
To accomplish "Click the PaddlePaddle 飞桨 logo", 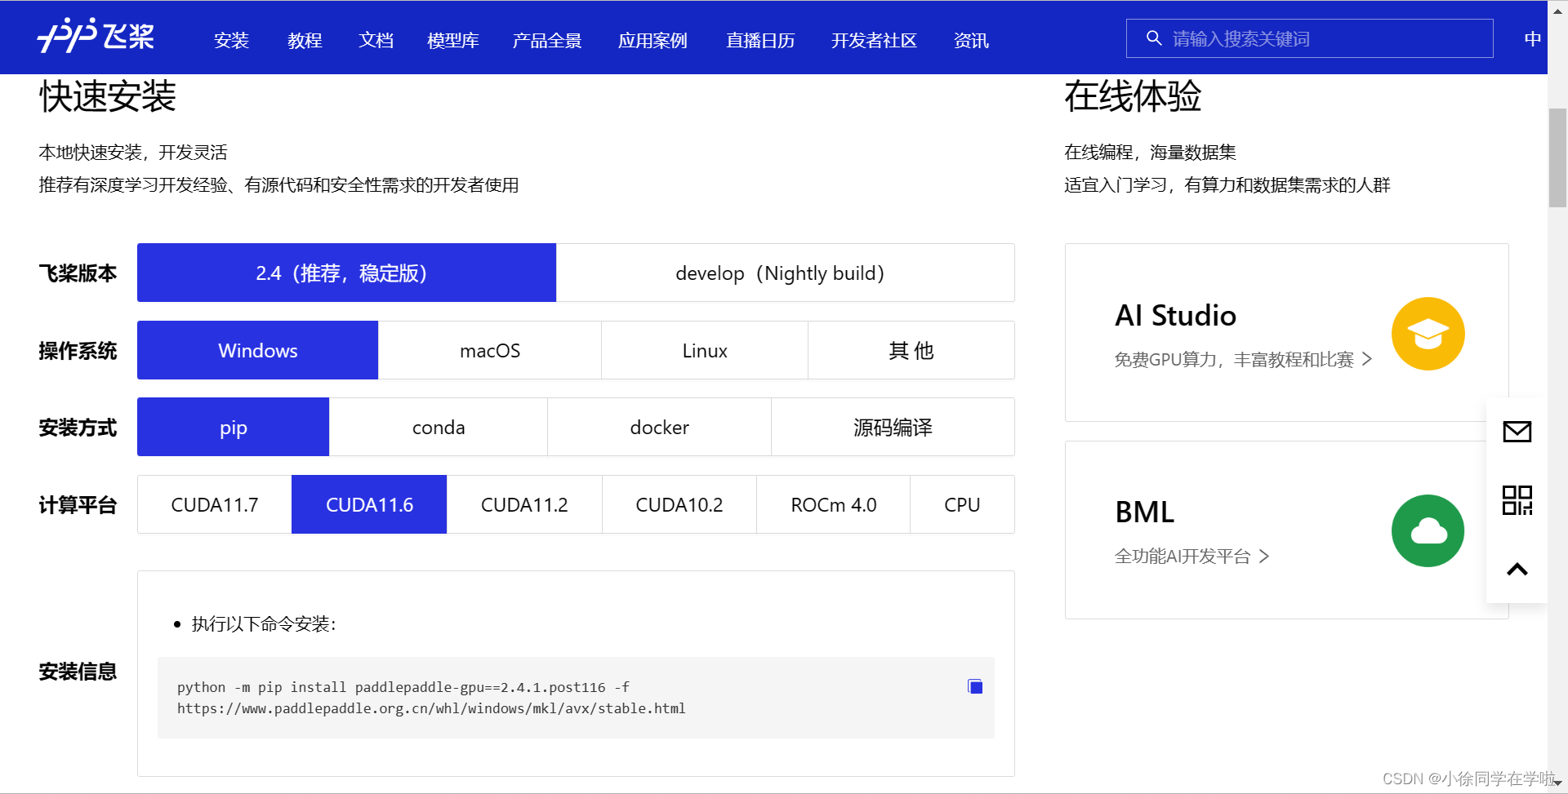I will pyautogui.click(x=96, y=36).
